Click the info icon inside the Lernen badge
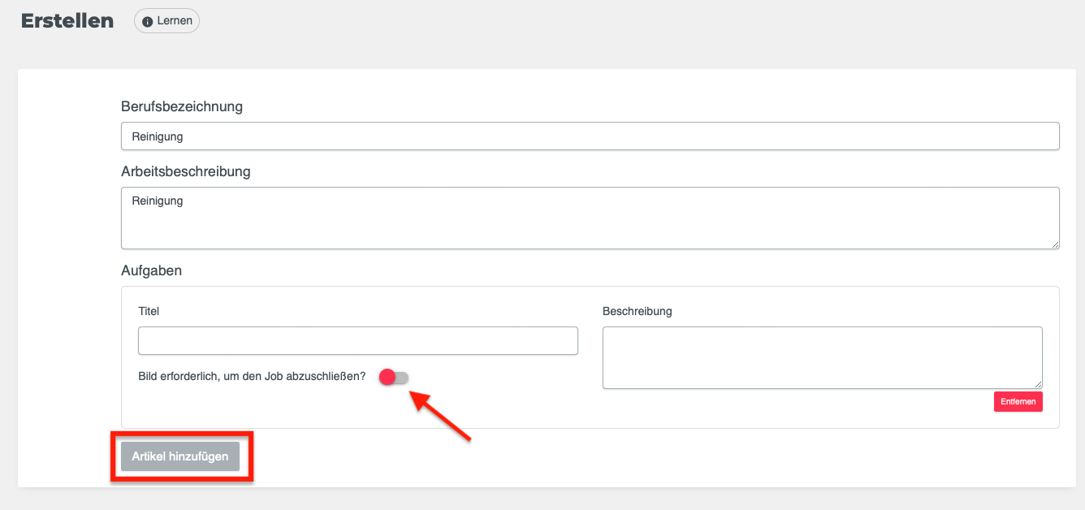 pos(146,21)
